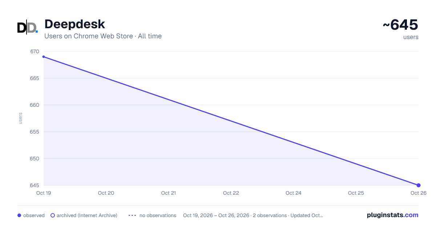This screenshot has height=228, width=436.
Task: Click the Deepdesk title heading
Action: [74, 24]
